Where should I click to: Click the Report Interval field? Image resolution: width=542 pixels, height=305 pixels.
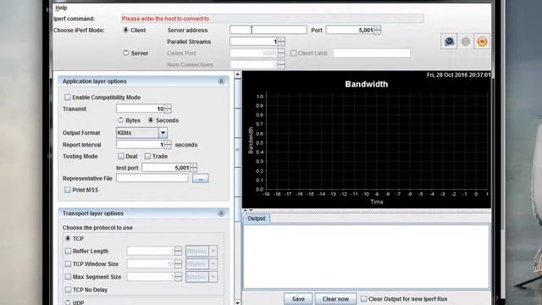click(141, 145)
